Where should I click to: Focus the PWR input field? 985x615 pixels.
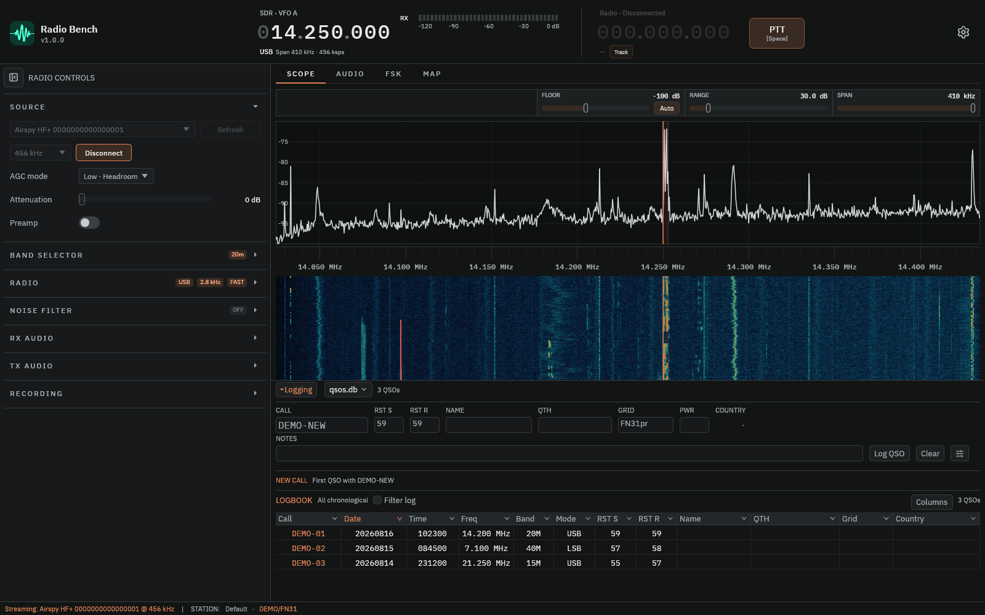[694, 425]
